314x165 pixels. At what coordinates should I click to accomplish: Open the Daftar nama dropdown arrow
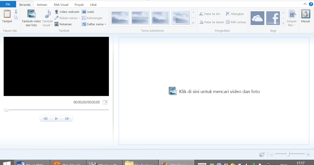105,24
